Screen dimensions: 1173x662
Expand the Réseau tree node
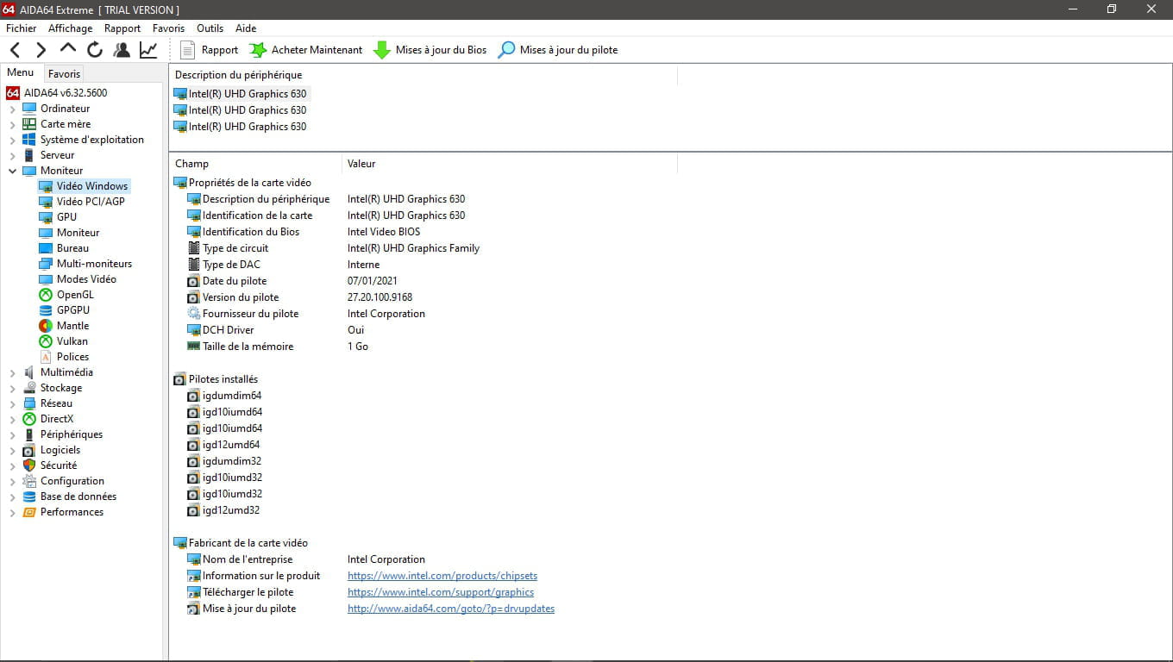[x=12, y=403]
